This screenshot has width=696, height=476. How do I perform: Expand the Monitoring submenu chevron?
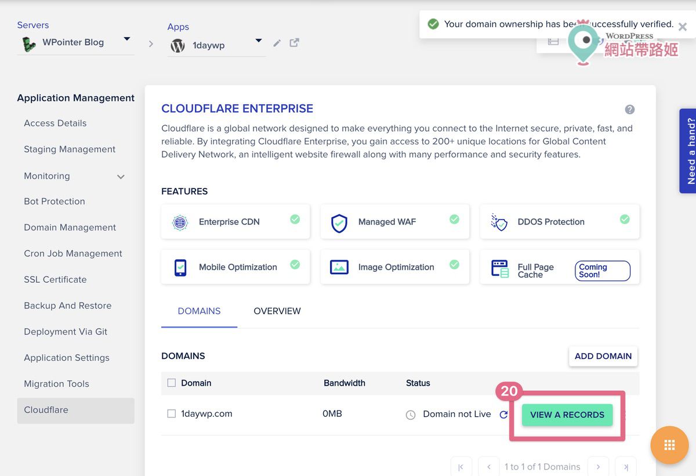[121, 177]
